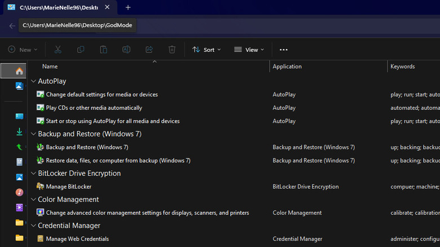
Task: Click icon beside Change advanced color management
Action: click(x=41, y=213)
